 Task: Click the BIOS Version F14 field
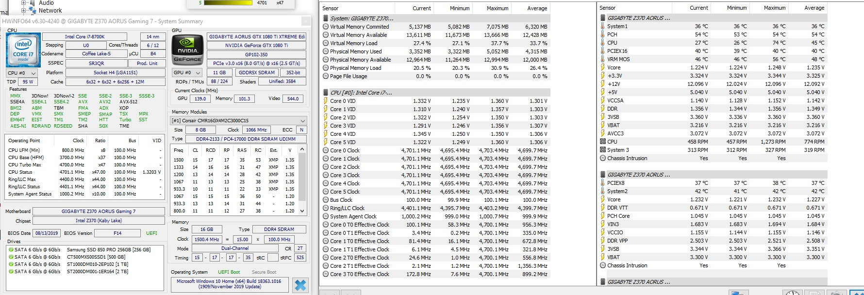pos(118,233)
